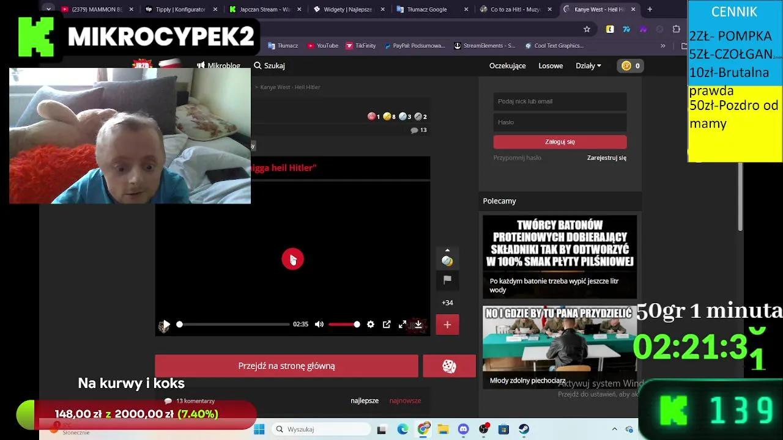Open Discord from taskbar
This screenshot has height=440, width=783.
[x=463, y=429]
